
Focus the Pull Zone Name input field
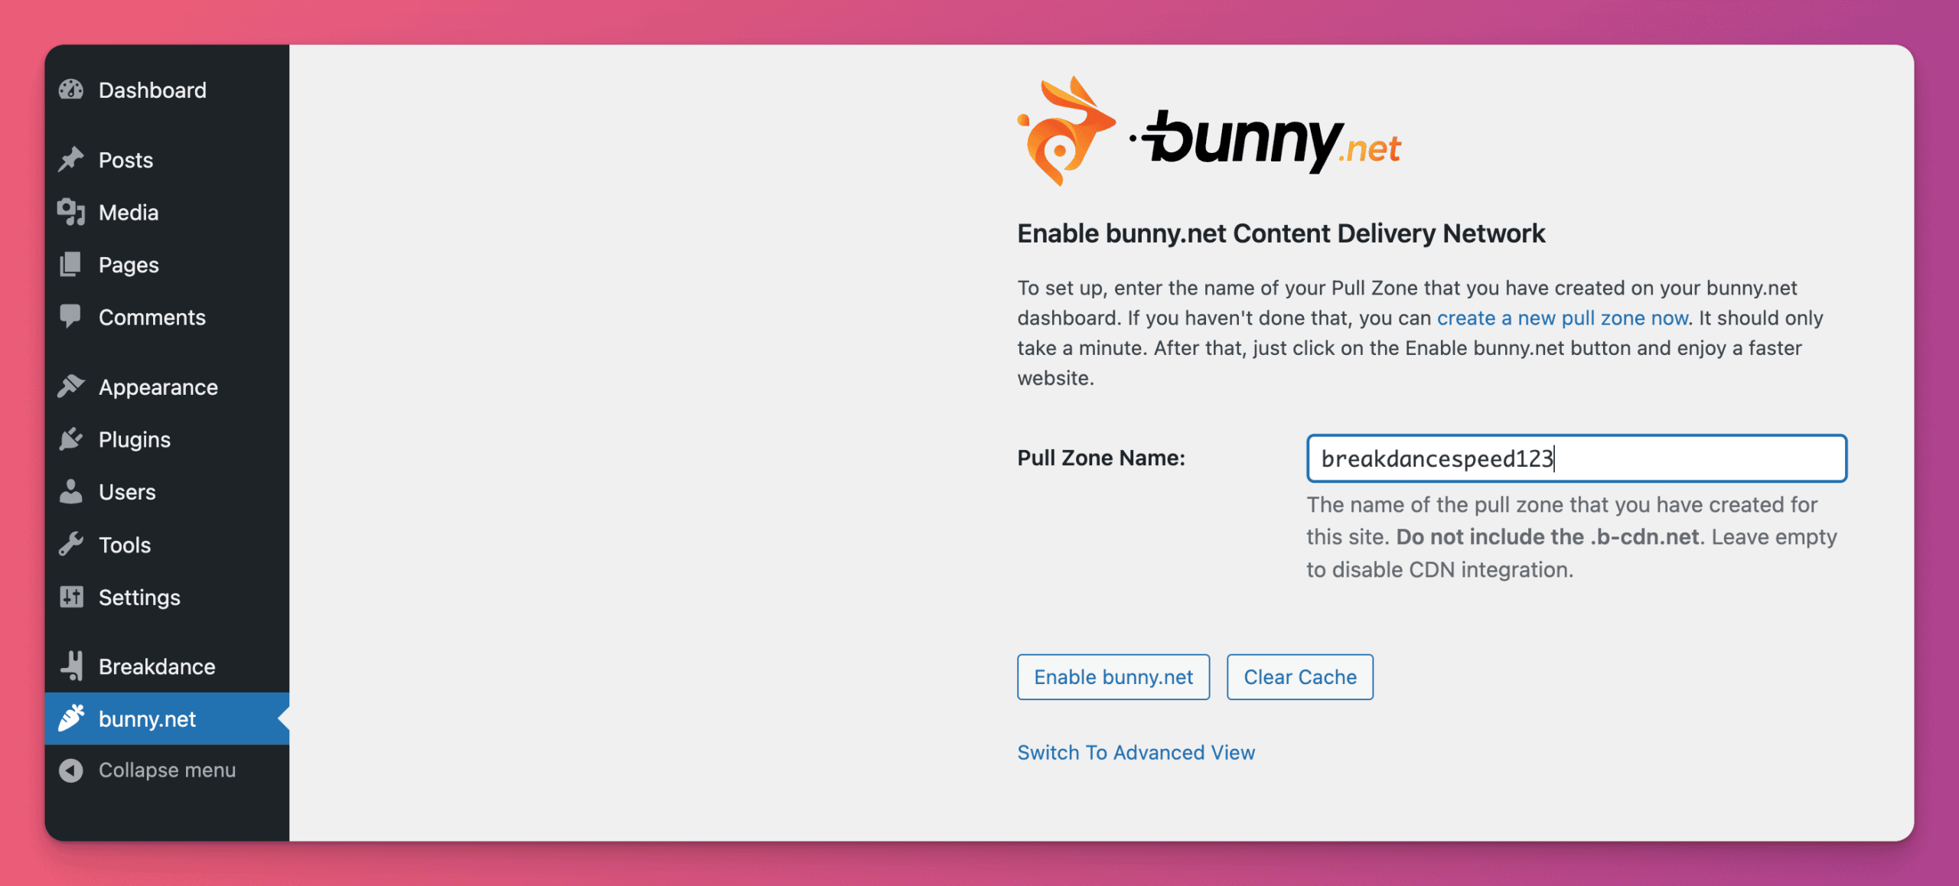pyautogui.click(x=1576, y=458)
